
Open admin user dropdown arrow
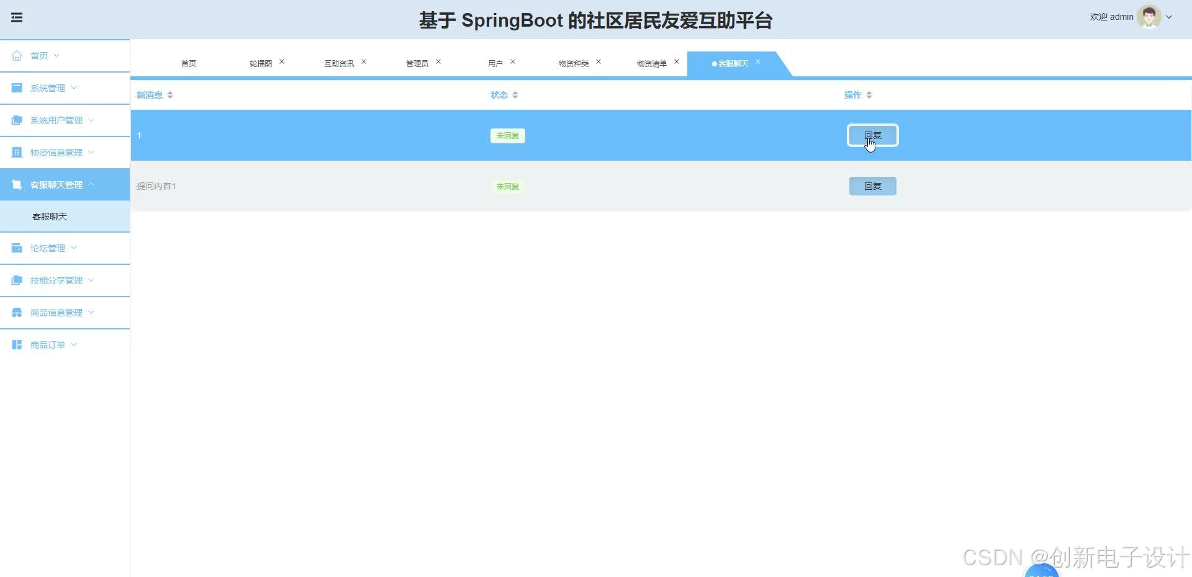(x=1169, y=17)
